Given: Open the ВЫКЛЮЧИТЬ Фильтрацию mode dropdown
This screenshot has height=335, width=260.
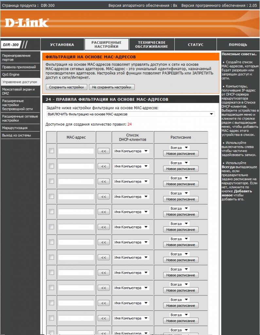Looking at the screenshot, I should coord(130,114).
